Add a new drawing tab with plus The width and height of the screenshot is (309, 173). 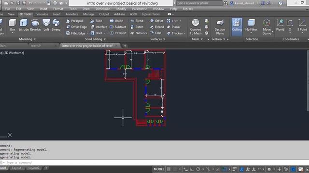[x=125, y=46]
